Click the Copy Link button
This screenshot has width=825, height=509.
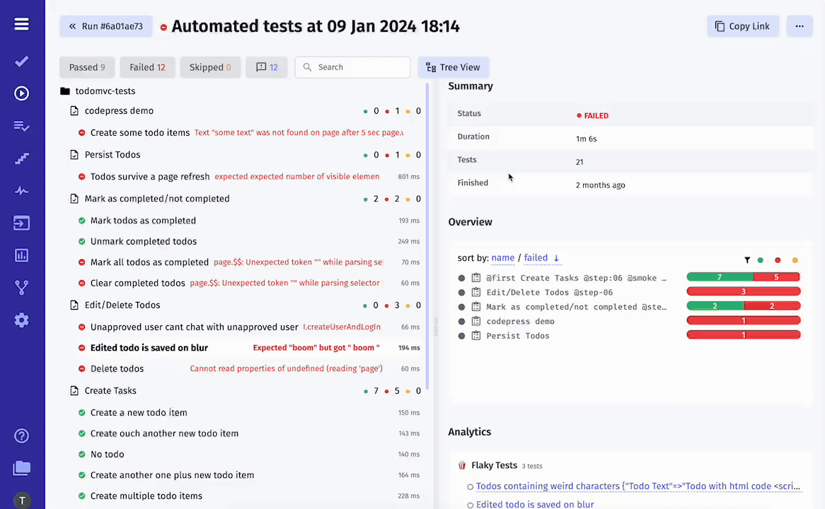742,26
